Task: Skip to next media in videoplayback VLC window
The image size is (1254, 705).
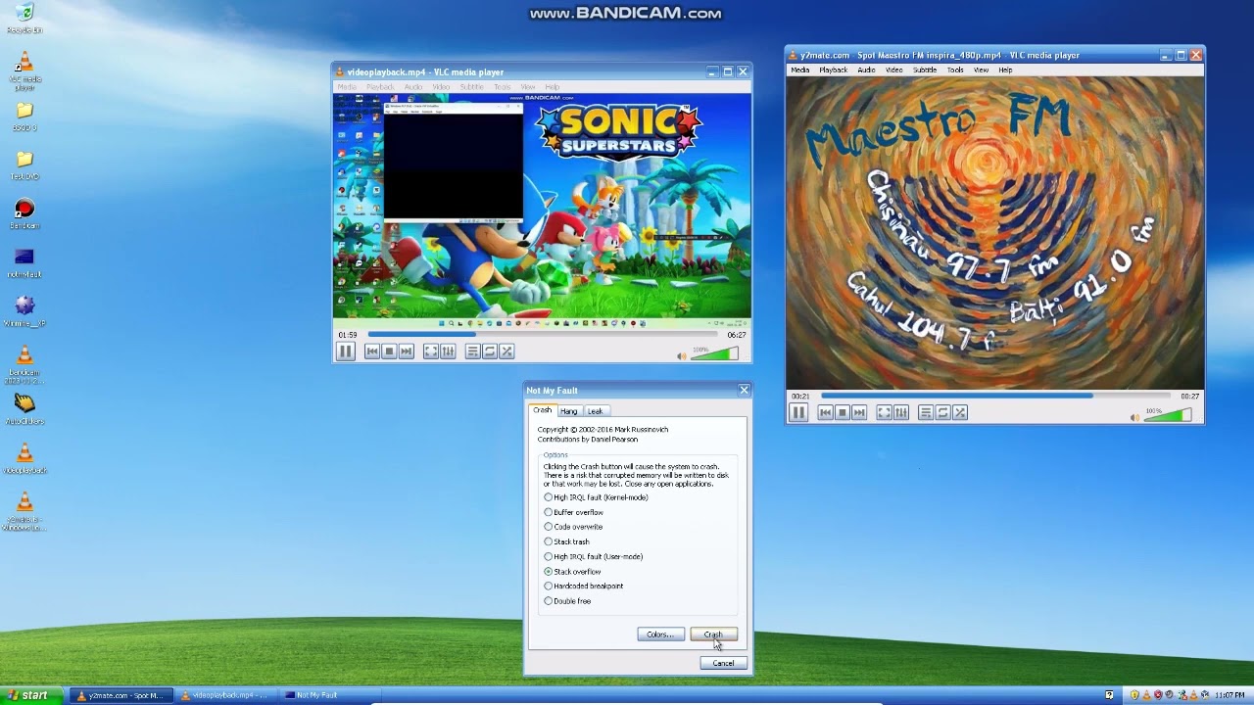Action: click(x=406, y=352)
